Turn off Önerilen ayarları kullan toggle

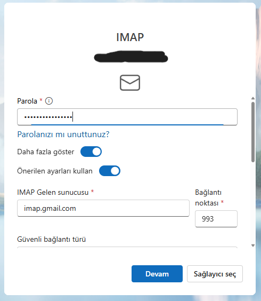coord(110,171)
